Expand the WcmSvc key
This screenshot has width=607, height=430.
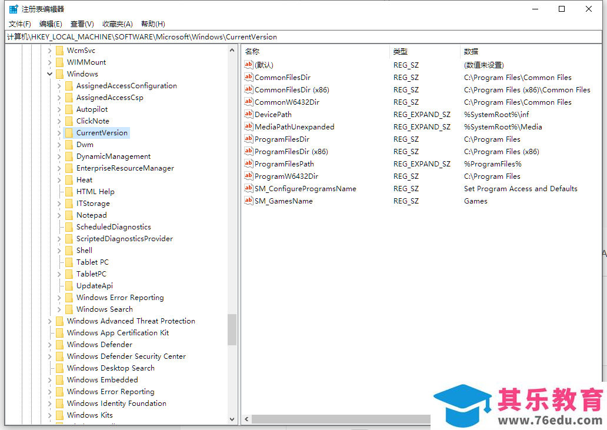click(x=49, y=51)
